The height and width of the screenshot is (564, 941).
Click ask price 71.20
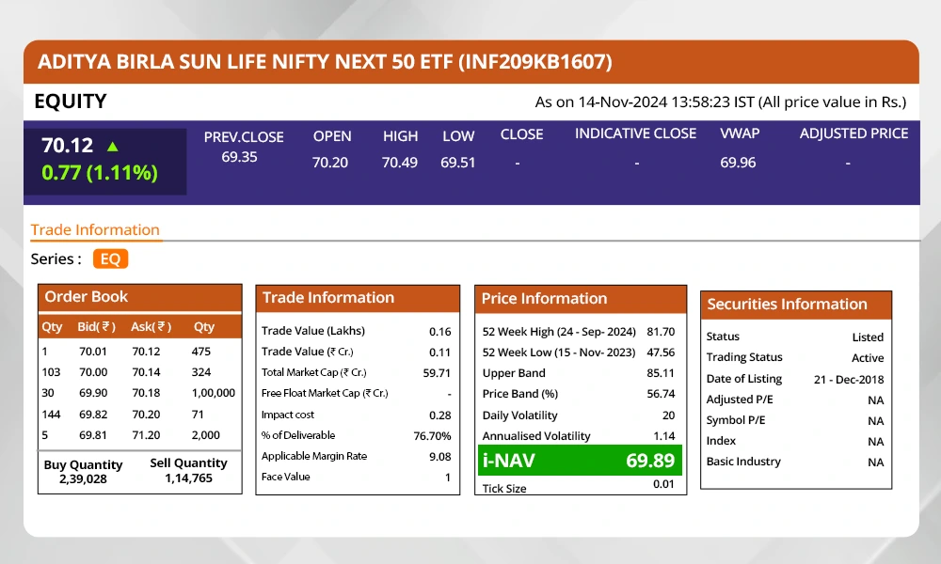point(147,435)
